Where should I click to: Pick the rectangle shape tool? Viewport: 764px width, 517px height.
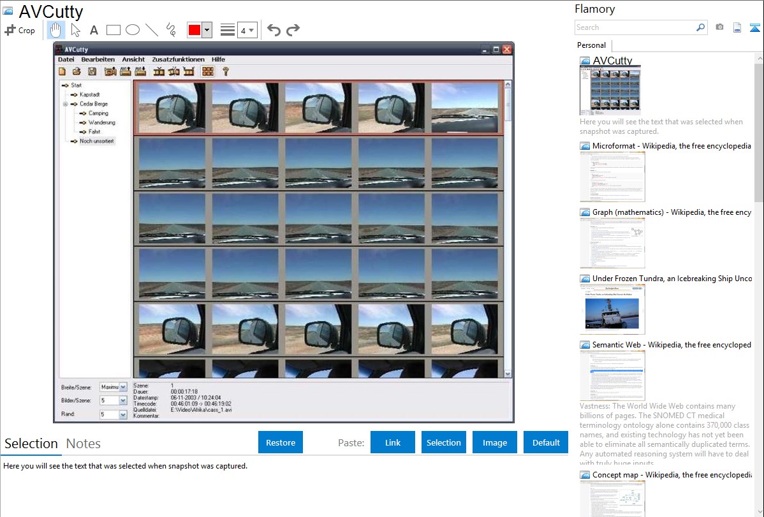114,30
